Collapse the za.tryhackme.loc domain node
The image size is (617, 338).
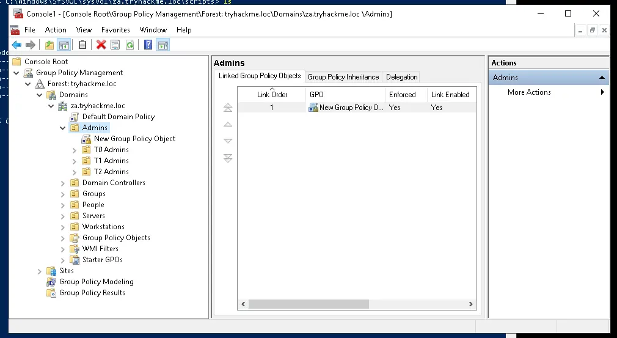51,106
